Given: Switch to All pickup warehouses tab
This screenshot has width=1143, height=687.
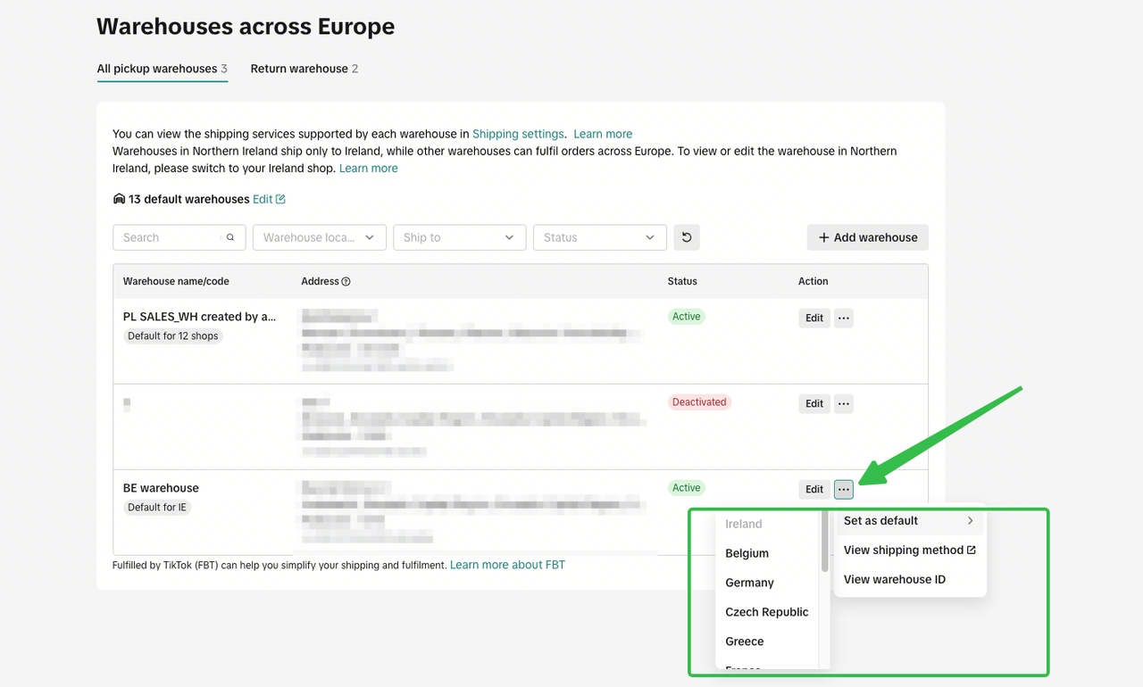Looking at the screenshot, I should (x=163, y=69).
